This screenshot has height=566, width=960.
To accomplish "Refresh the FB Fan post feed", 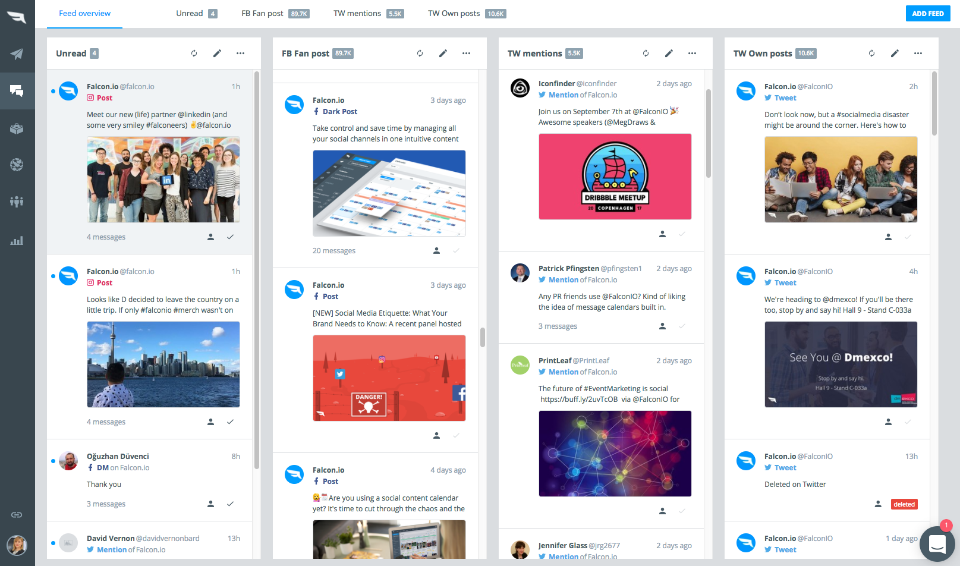I will 420,54.
